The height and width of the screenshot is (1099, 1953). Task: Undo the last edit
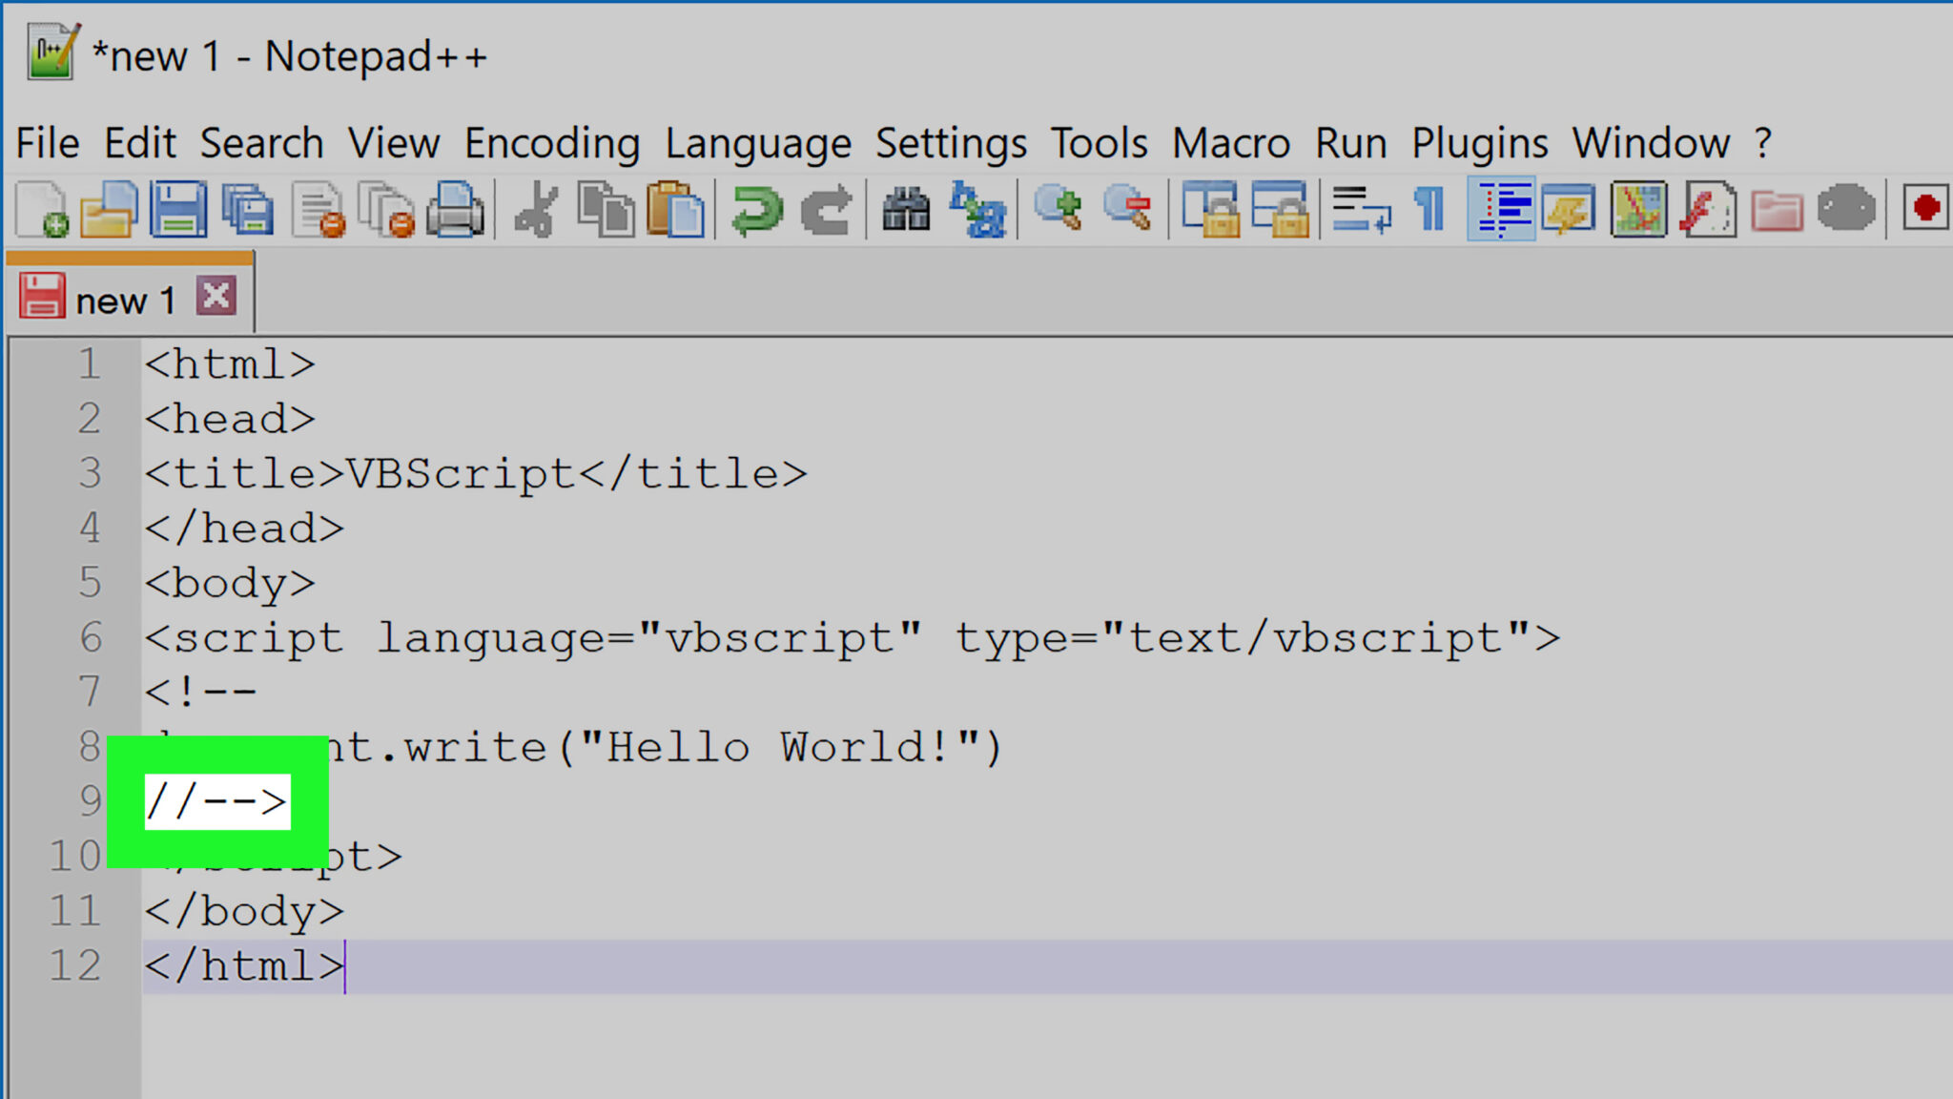pos(753,210)
